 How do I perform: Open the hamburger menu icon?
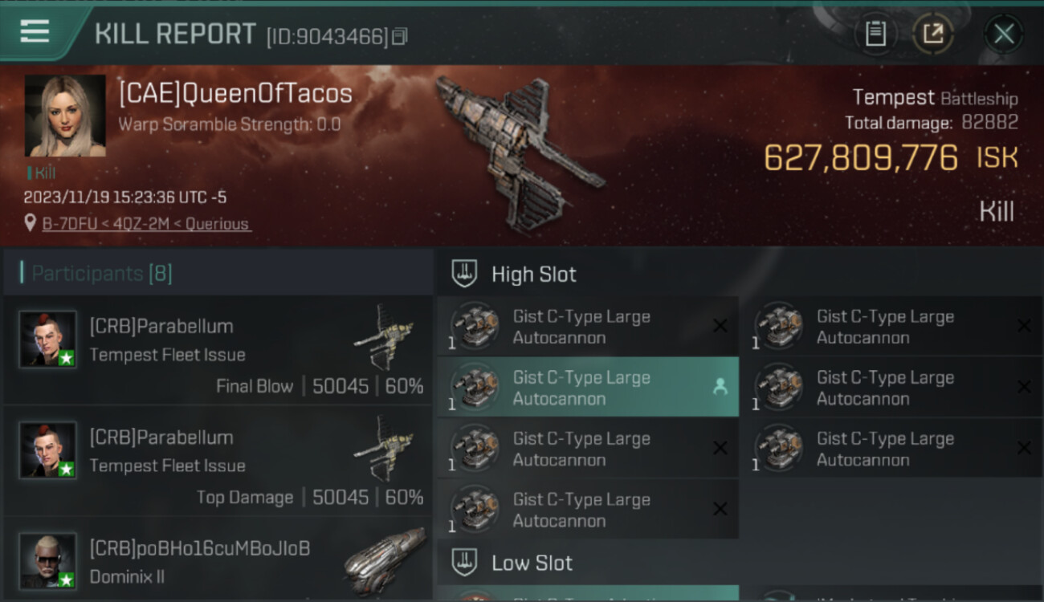[x=35, y=31]
